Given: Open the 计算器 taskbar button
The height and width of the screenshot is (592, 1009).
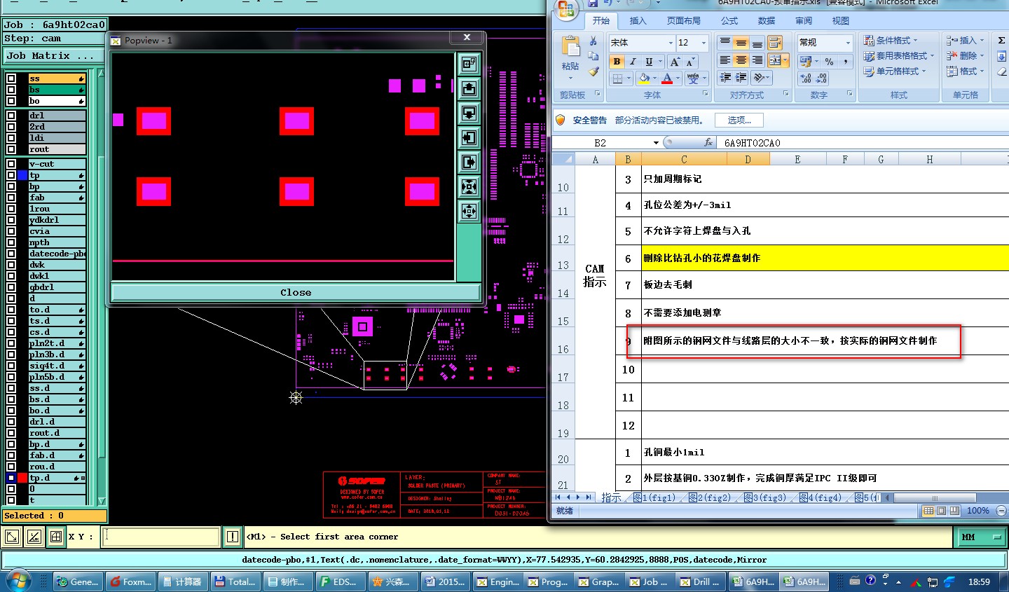Looking at the screenshot, I should [181, 581].
